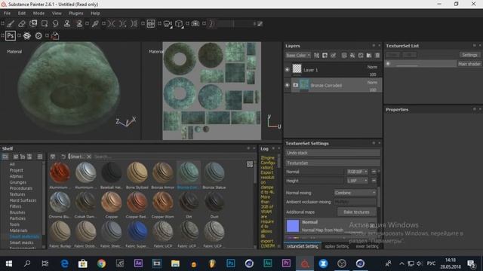
Task: Click the Substance Source icon
Action: tap(27, 35)
